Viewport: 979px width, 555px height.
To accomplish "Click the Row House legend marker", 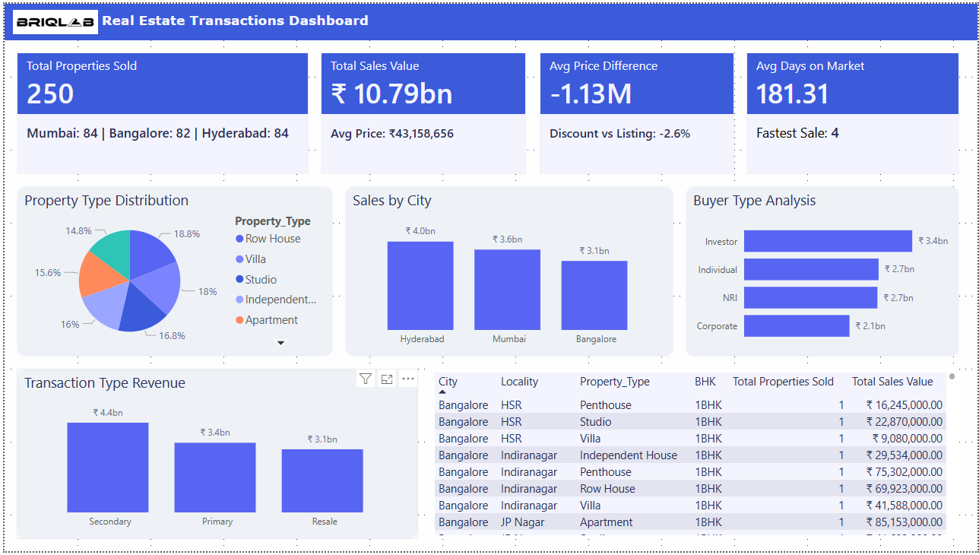I will [x=240, y=239].
